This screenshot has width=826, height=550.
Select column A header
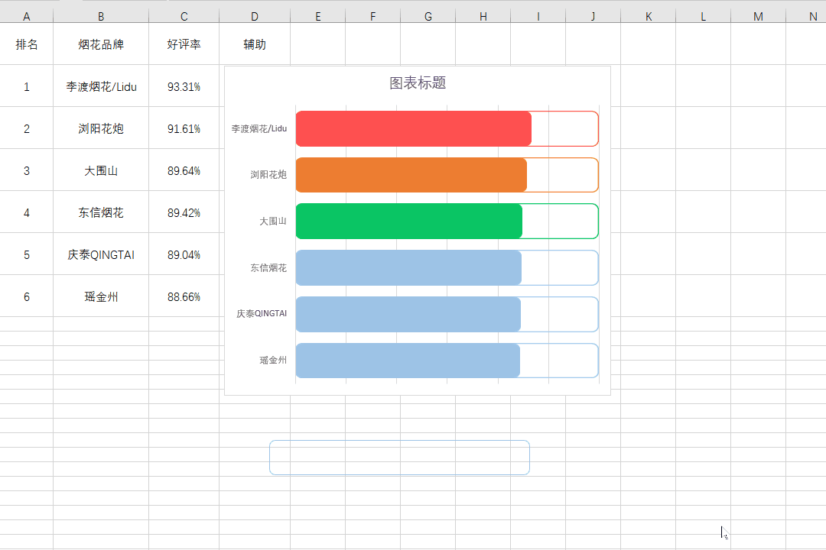click(x=26, y=16)
